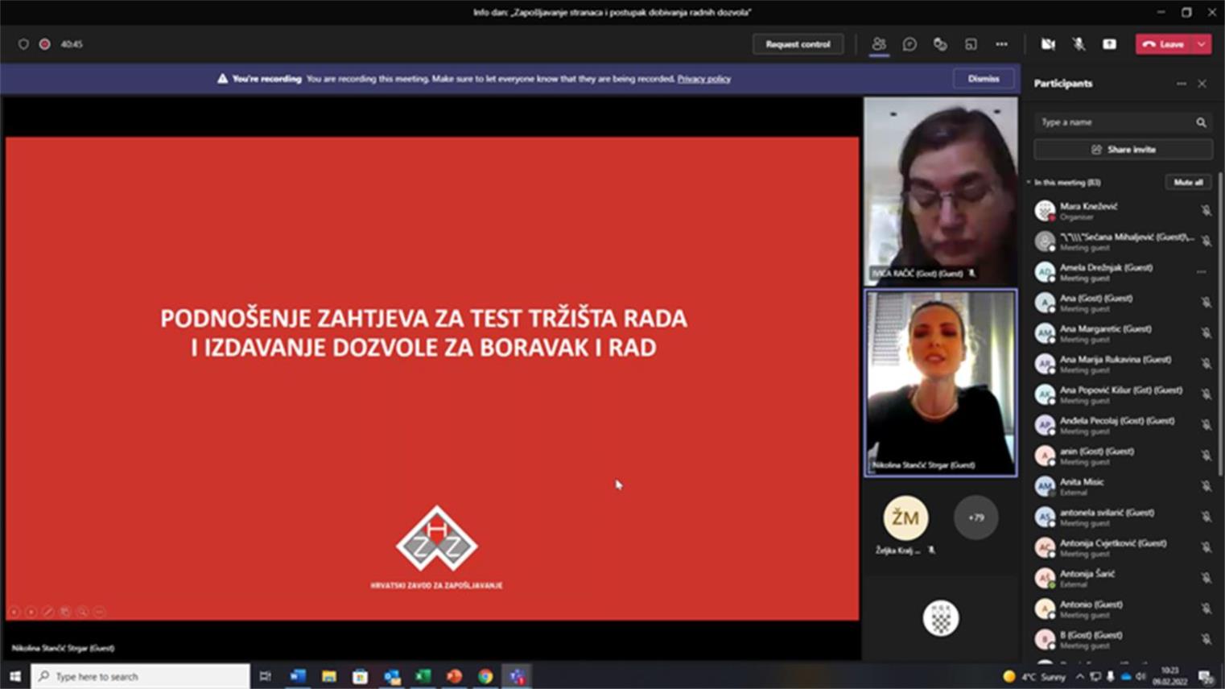Toggle mic icon for Ana Popović Kilur
The width and height of the screenshot is (1225, 689).
tap(1206, 394)
